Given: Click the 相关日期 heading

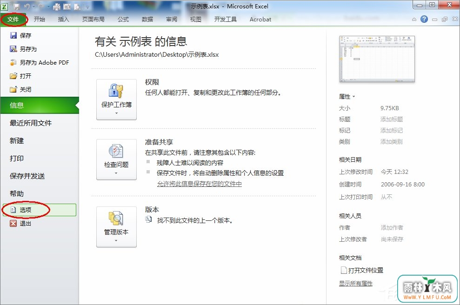Looking at the screenshot, I should click(x=350, y=159).
